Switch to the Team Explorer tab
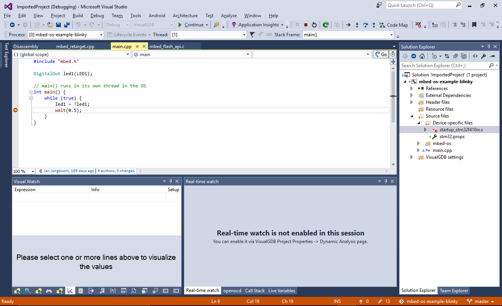Viewport: 502px width, 306px height. point(454,290)
